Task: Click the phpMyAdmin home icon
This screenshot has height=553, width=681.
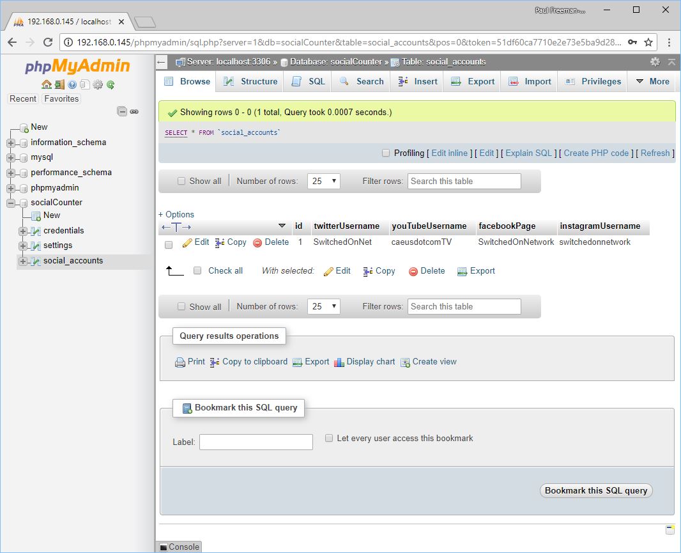Action: [x=46, y=84]
